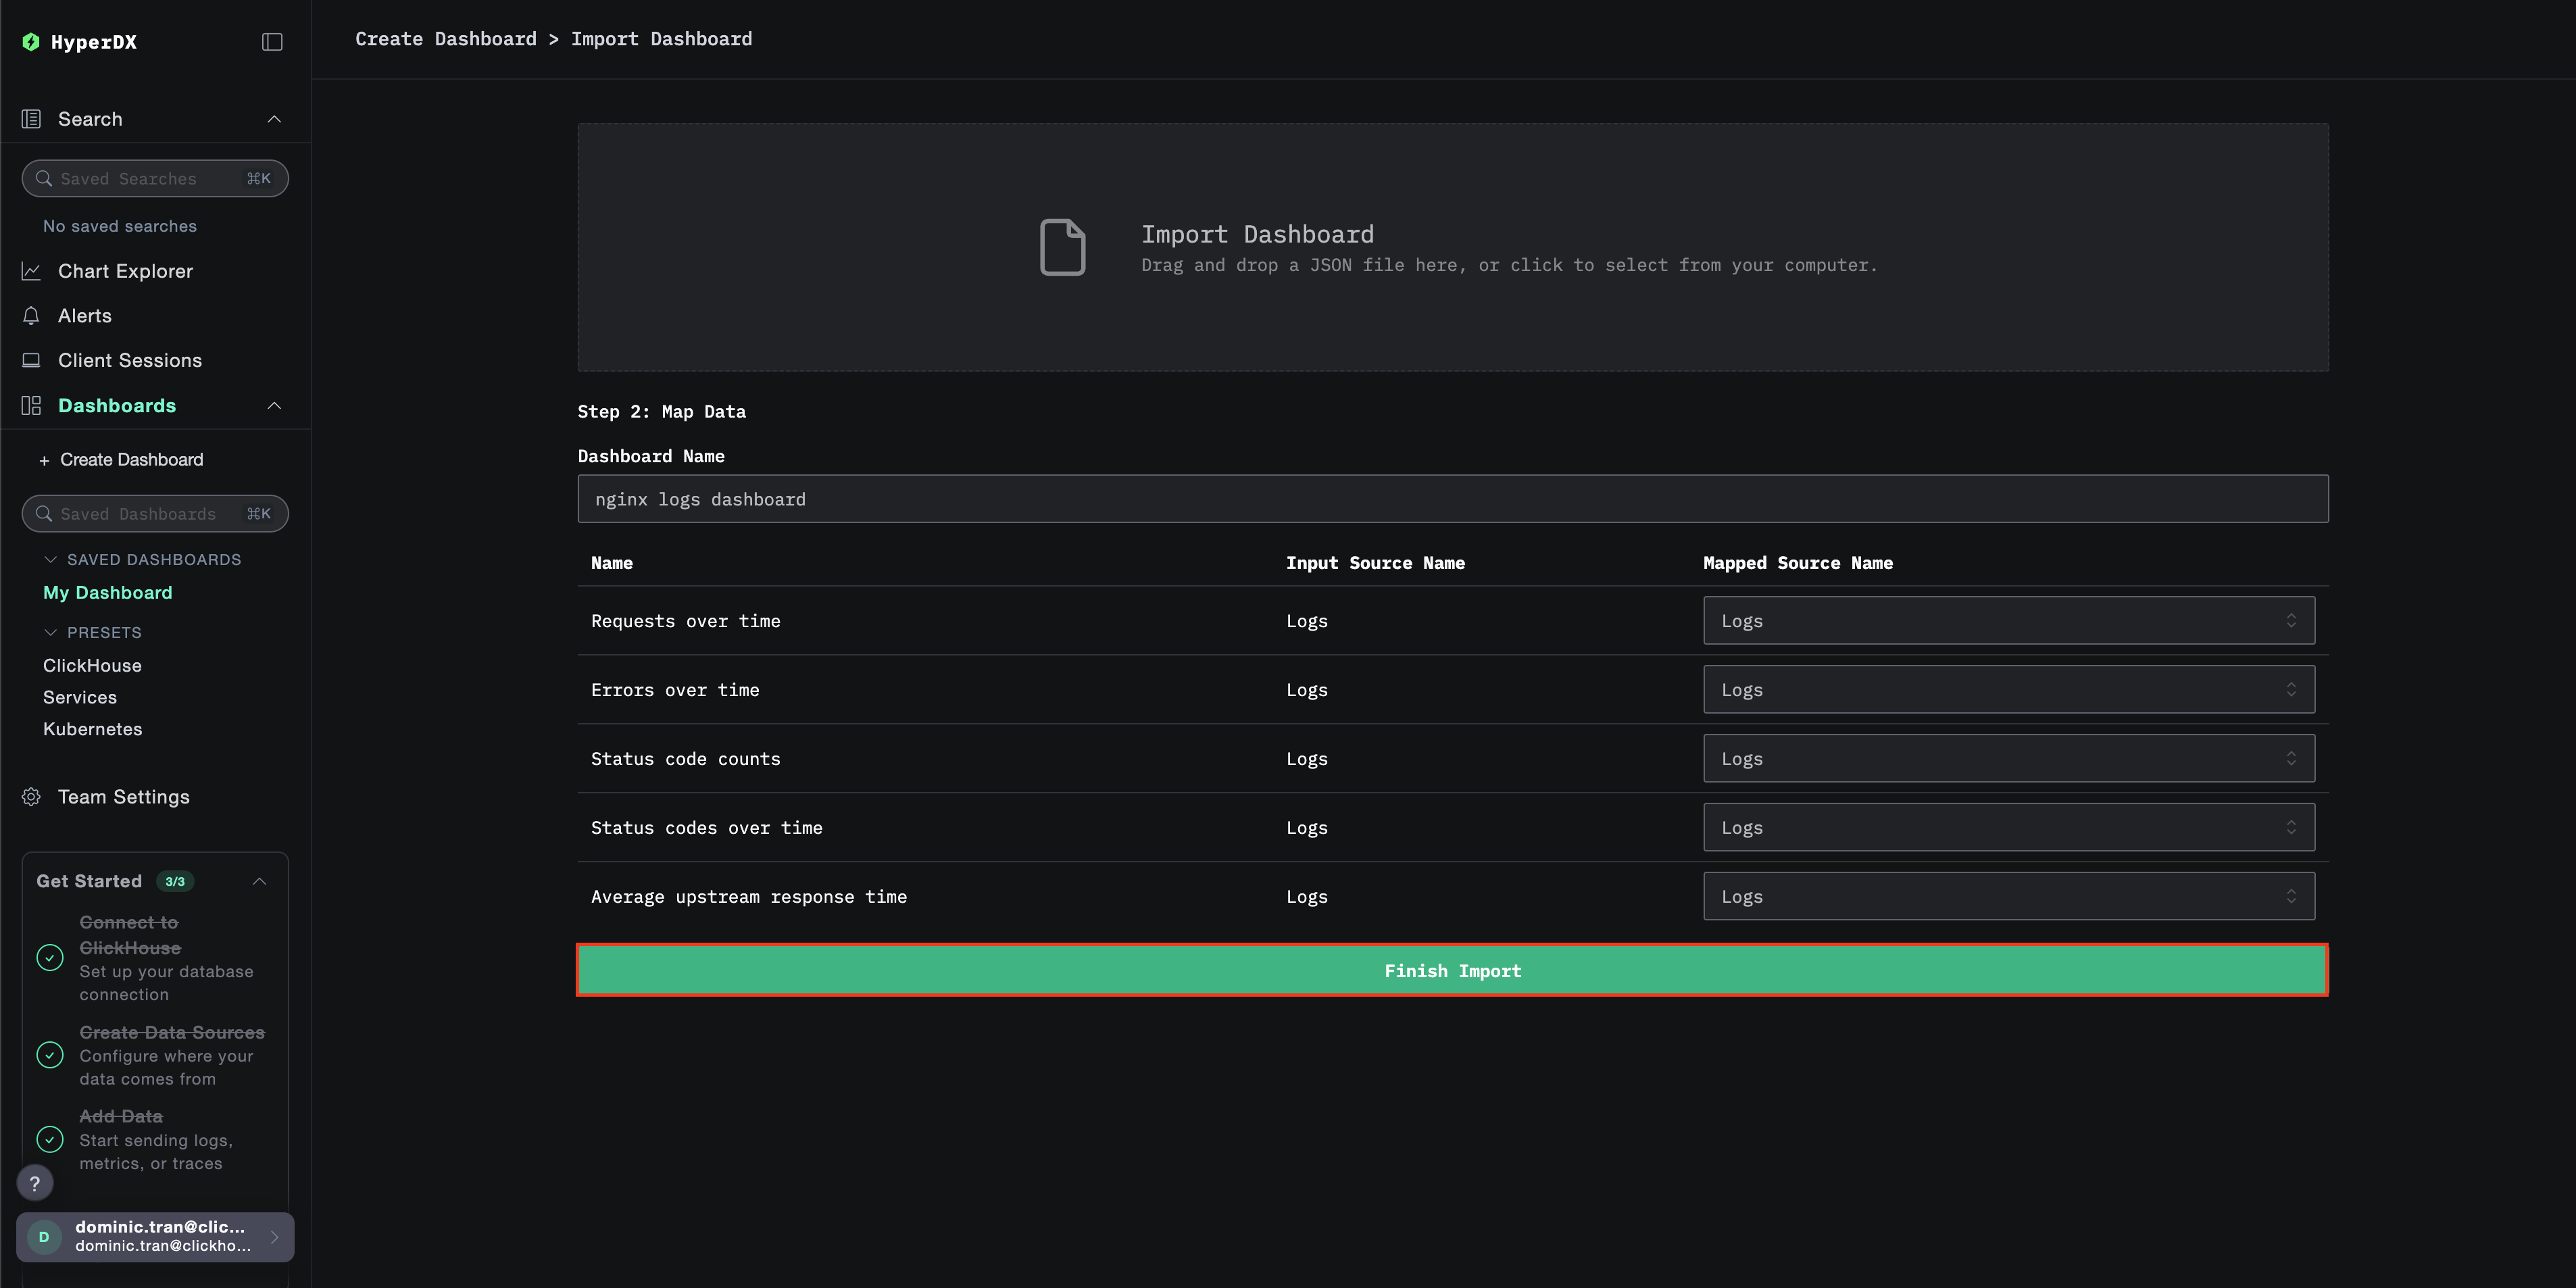Collapse the Get Started panel

click(259, 881)
